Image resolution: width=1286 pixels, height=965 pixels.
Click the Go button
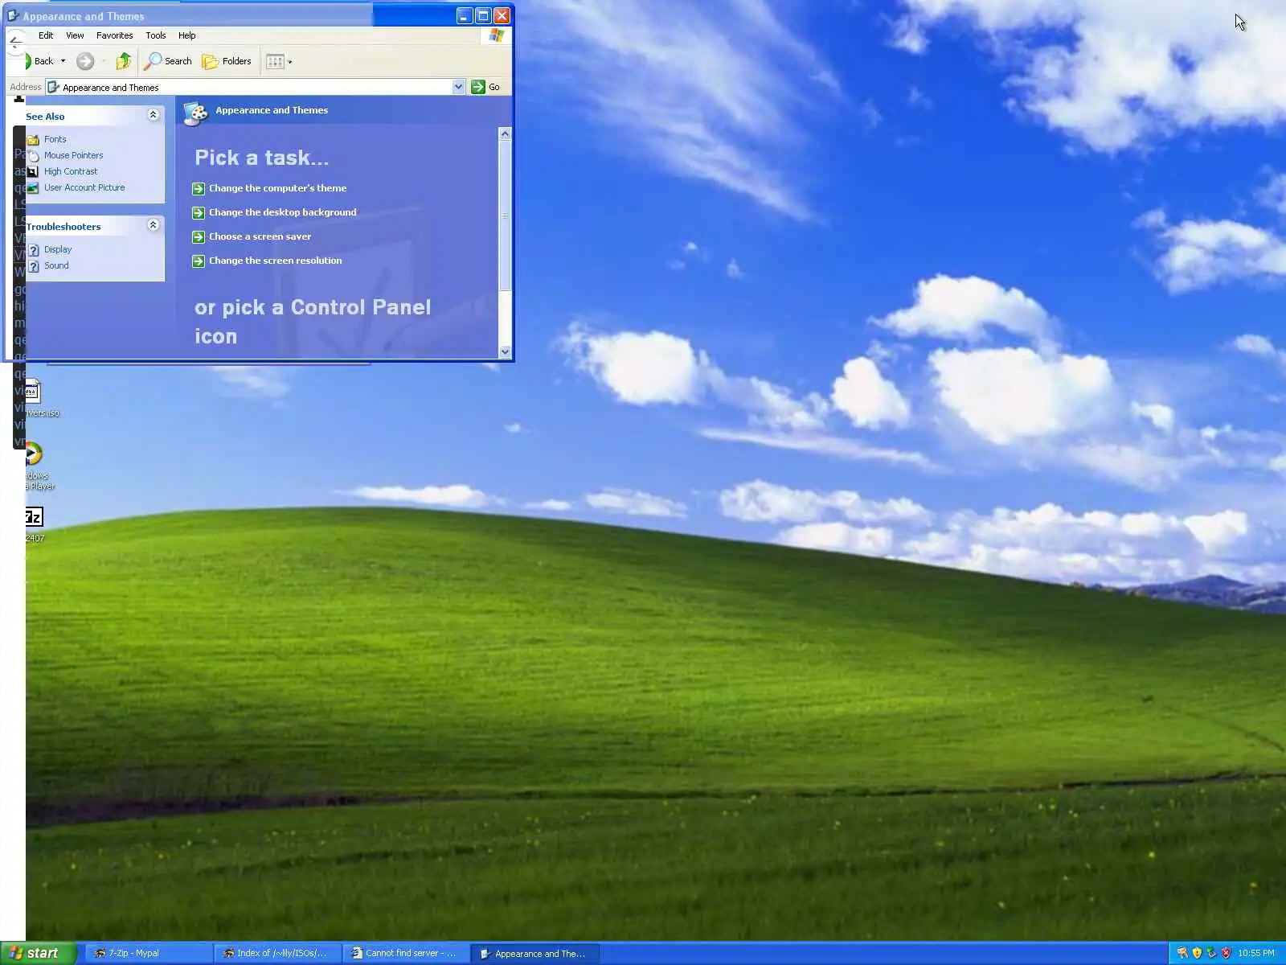(x=485, y=87)
